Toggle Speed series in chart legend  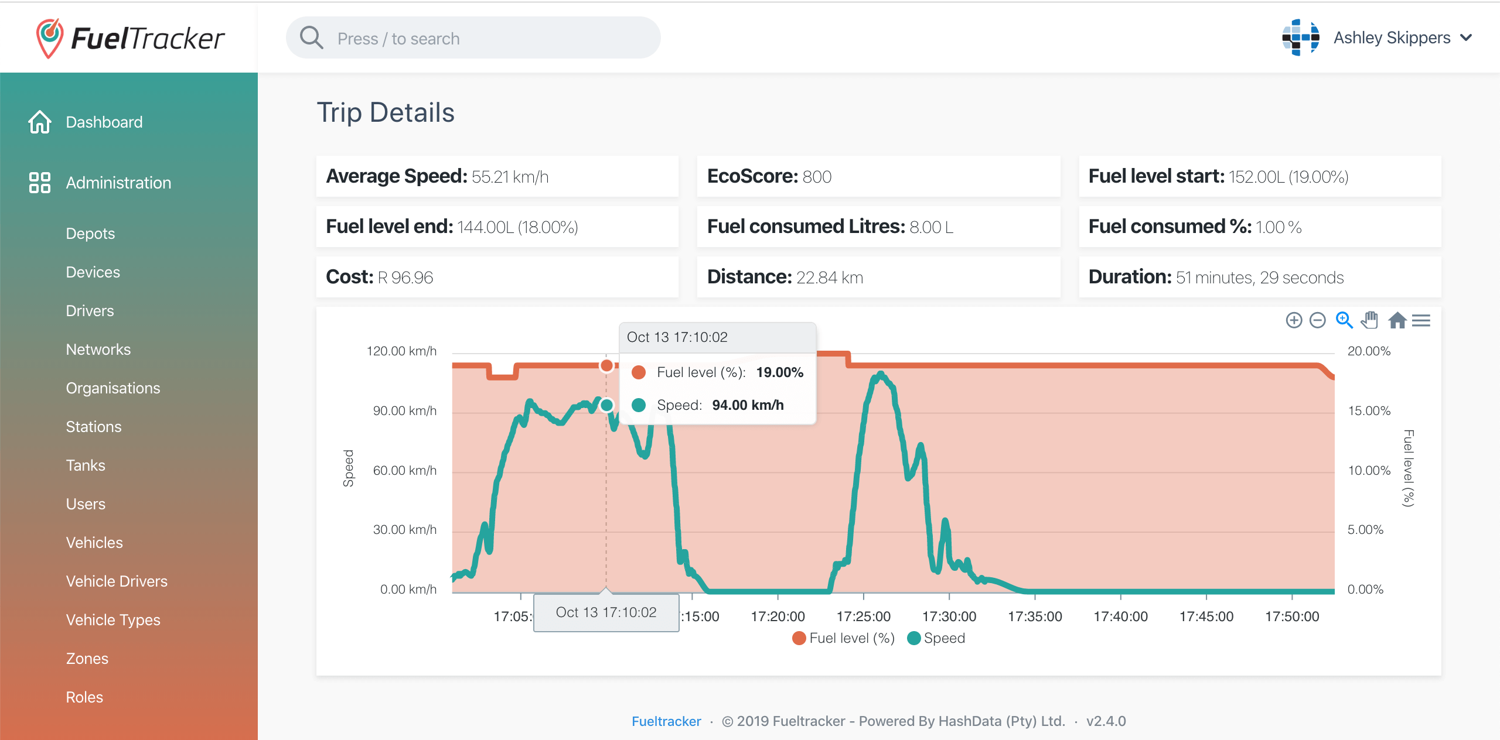point(936,638)
